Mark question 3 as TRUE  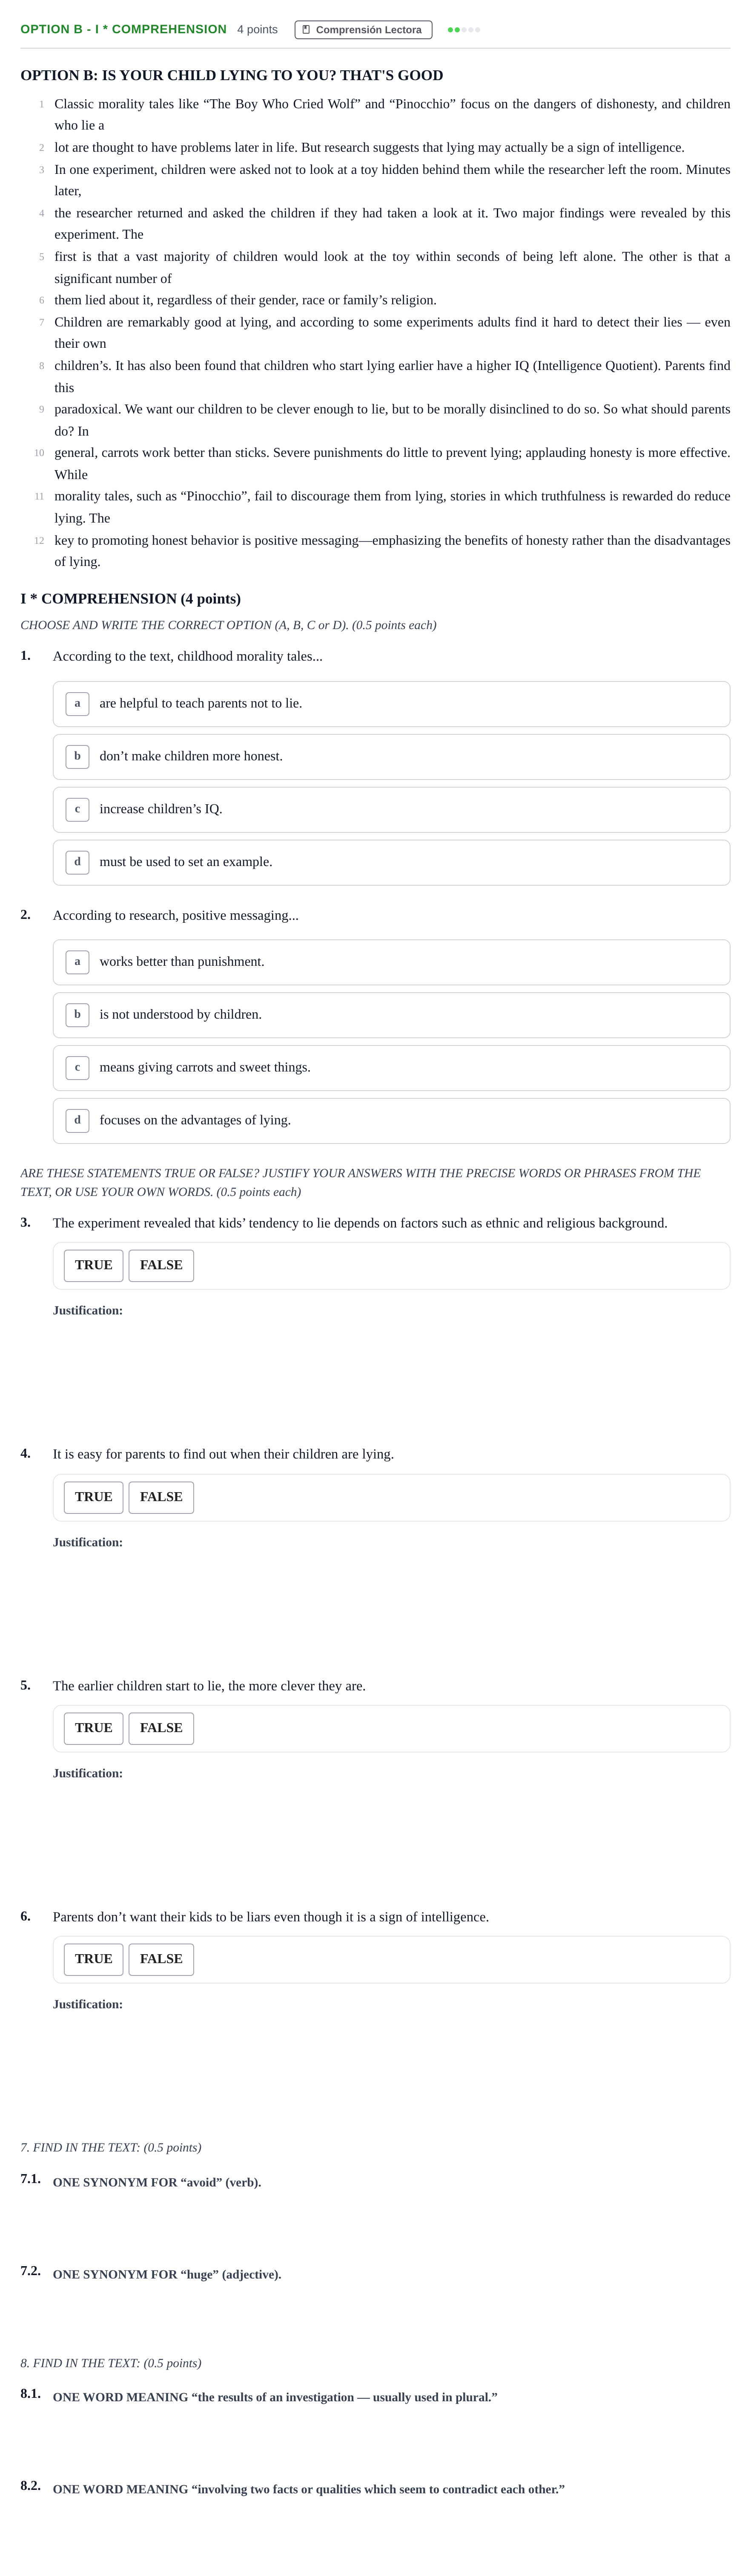94,1266
